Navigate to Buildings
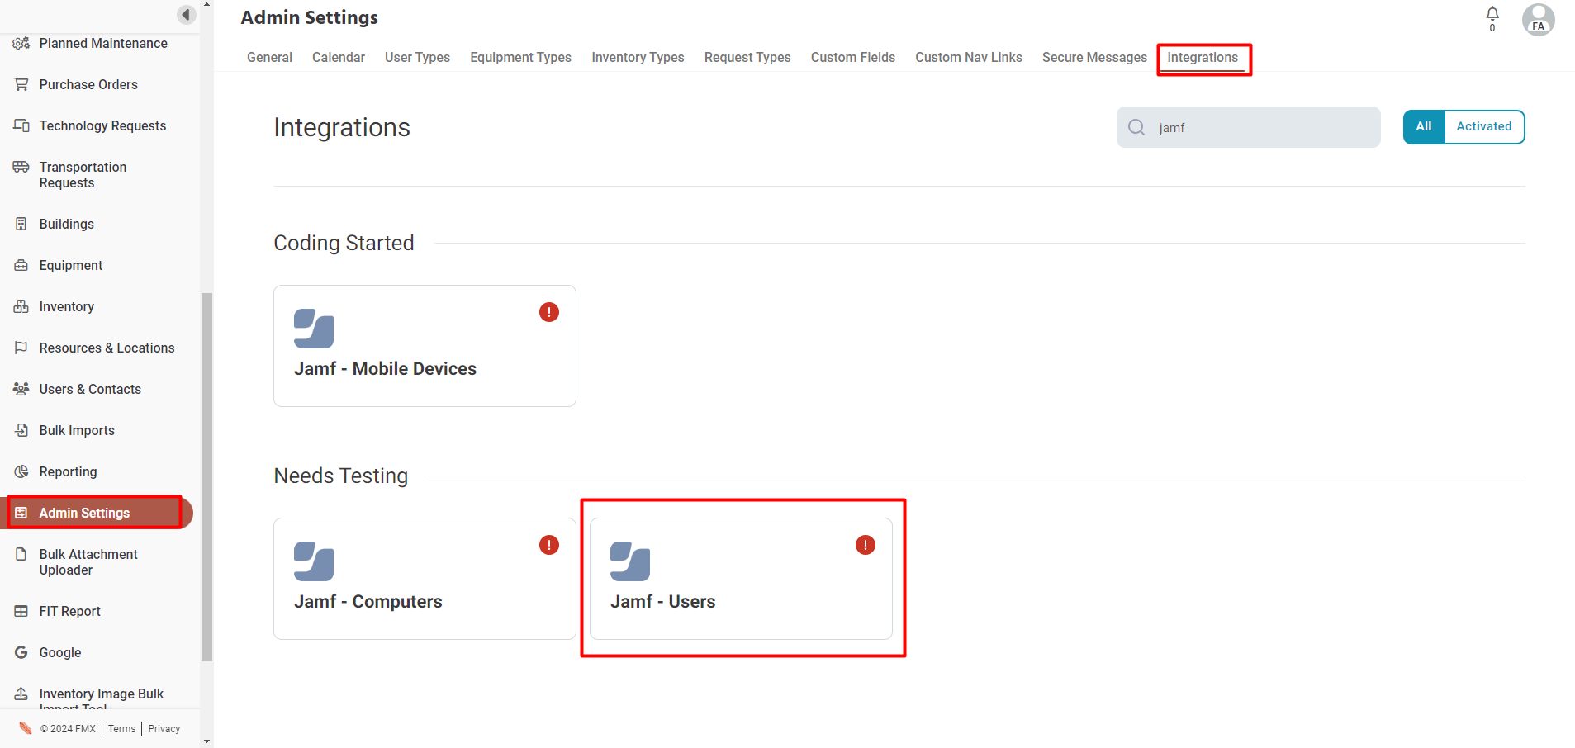1575x748 pixels. (67, 224)
